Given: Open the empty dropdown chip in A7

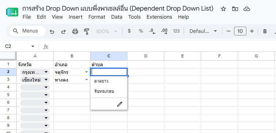Looking at the screenshot, I should click(x=35, y=110).
